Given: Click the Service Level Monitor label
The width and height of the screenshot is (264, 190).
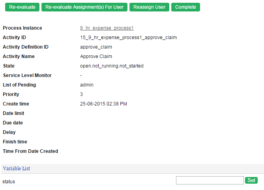Looking at the screenshot, I should [x=27, y=75].
